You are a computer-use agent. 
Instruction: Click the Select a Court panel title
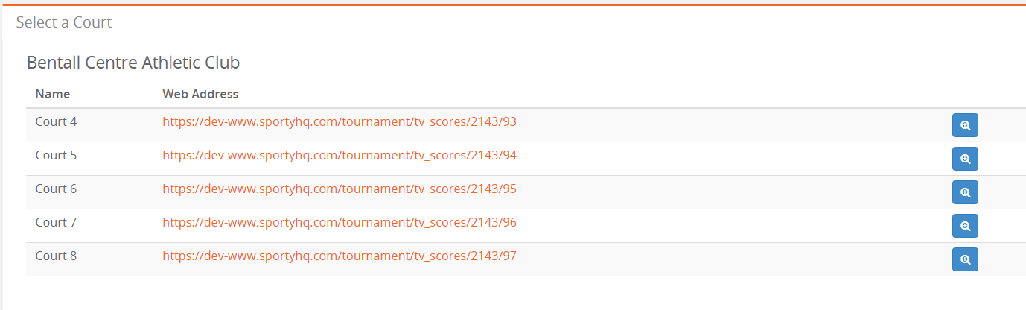(x=64, y=22)
